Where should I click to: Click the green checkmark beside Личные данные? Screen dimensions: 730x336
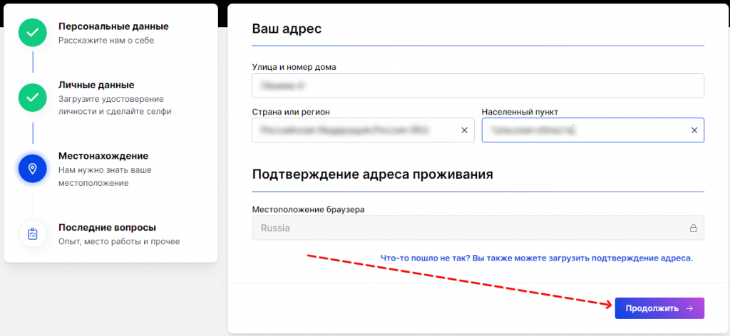pos(32,98)
